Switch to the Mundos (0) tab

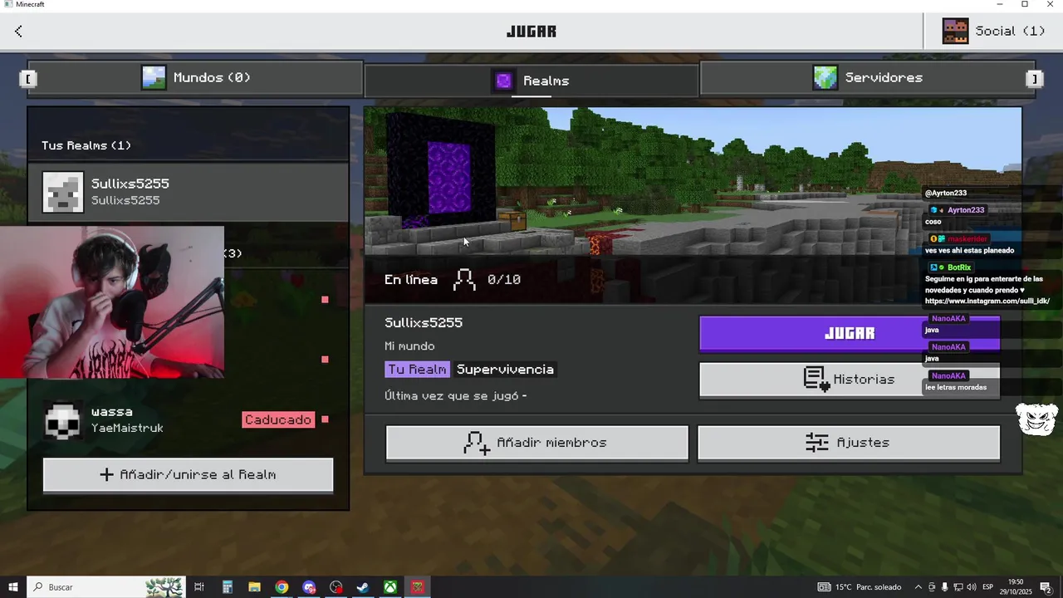click(195, 77)
